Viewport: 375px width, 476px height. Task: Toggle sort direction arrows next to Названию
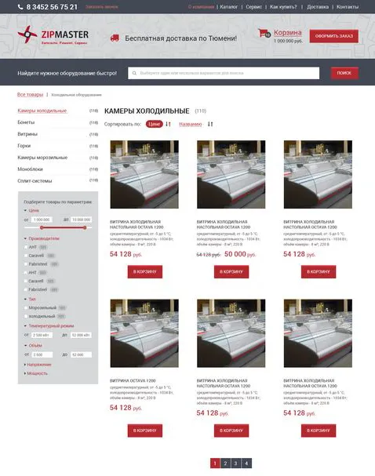(x=210, y=124)
